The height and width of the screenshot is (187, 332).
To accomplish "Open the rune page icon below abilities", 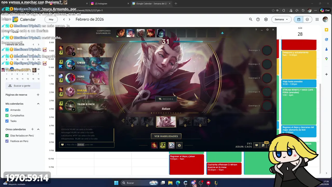I will (171, 145).
